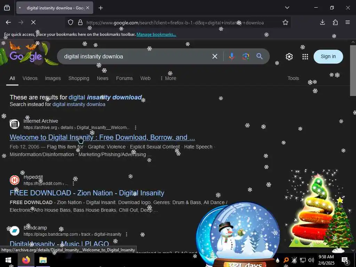Click Firefox in the taskbar
This screenshot has height=267, width=356.
point(26,260)
